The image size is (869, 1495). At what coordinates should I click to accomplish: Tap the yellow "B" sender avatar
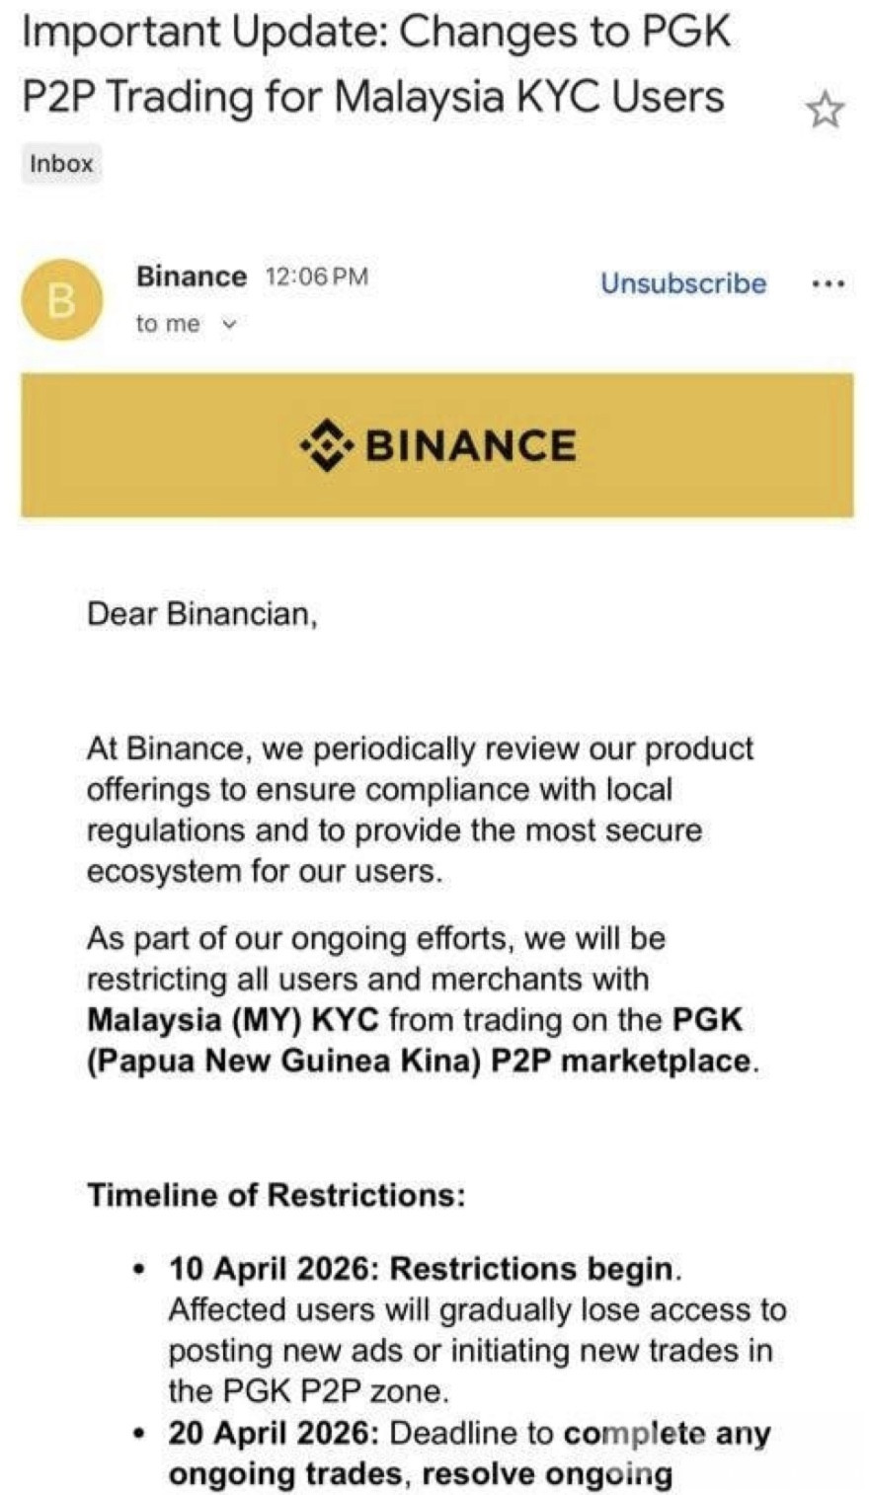tap(61, 299)
